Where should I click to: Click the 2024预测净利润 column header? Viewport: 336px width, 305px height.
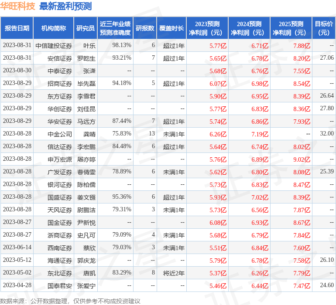249,28
